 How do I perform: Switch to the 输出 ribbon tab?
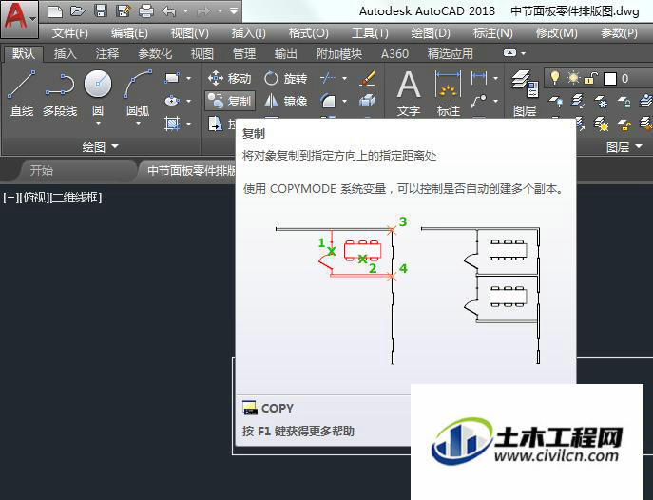point(286,53)
